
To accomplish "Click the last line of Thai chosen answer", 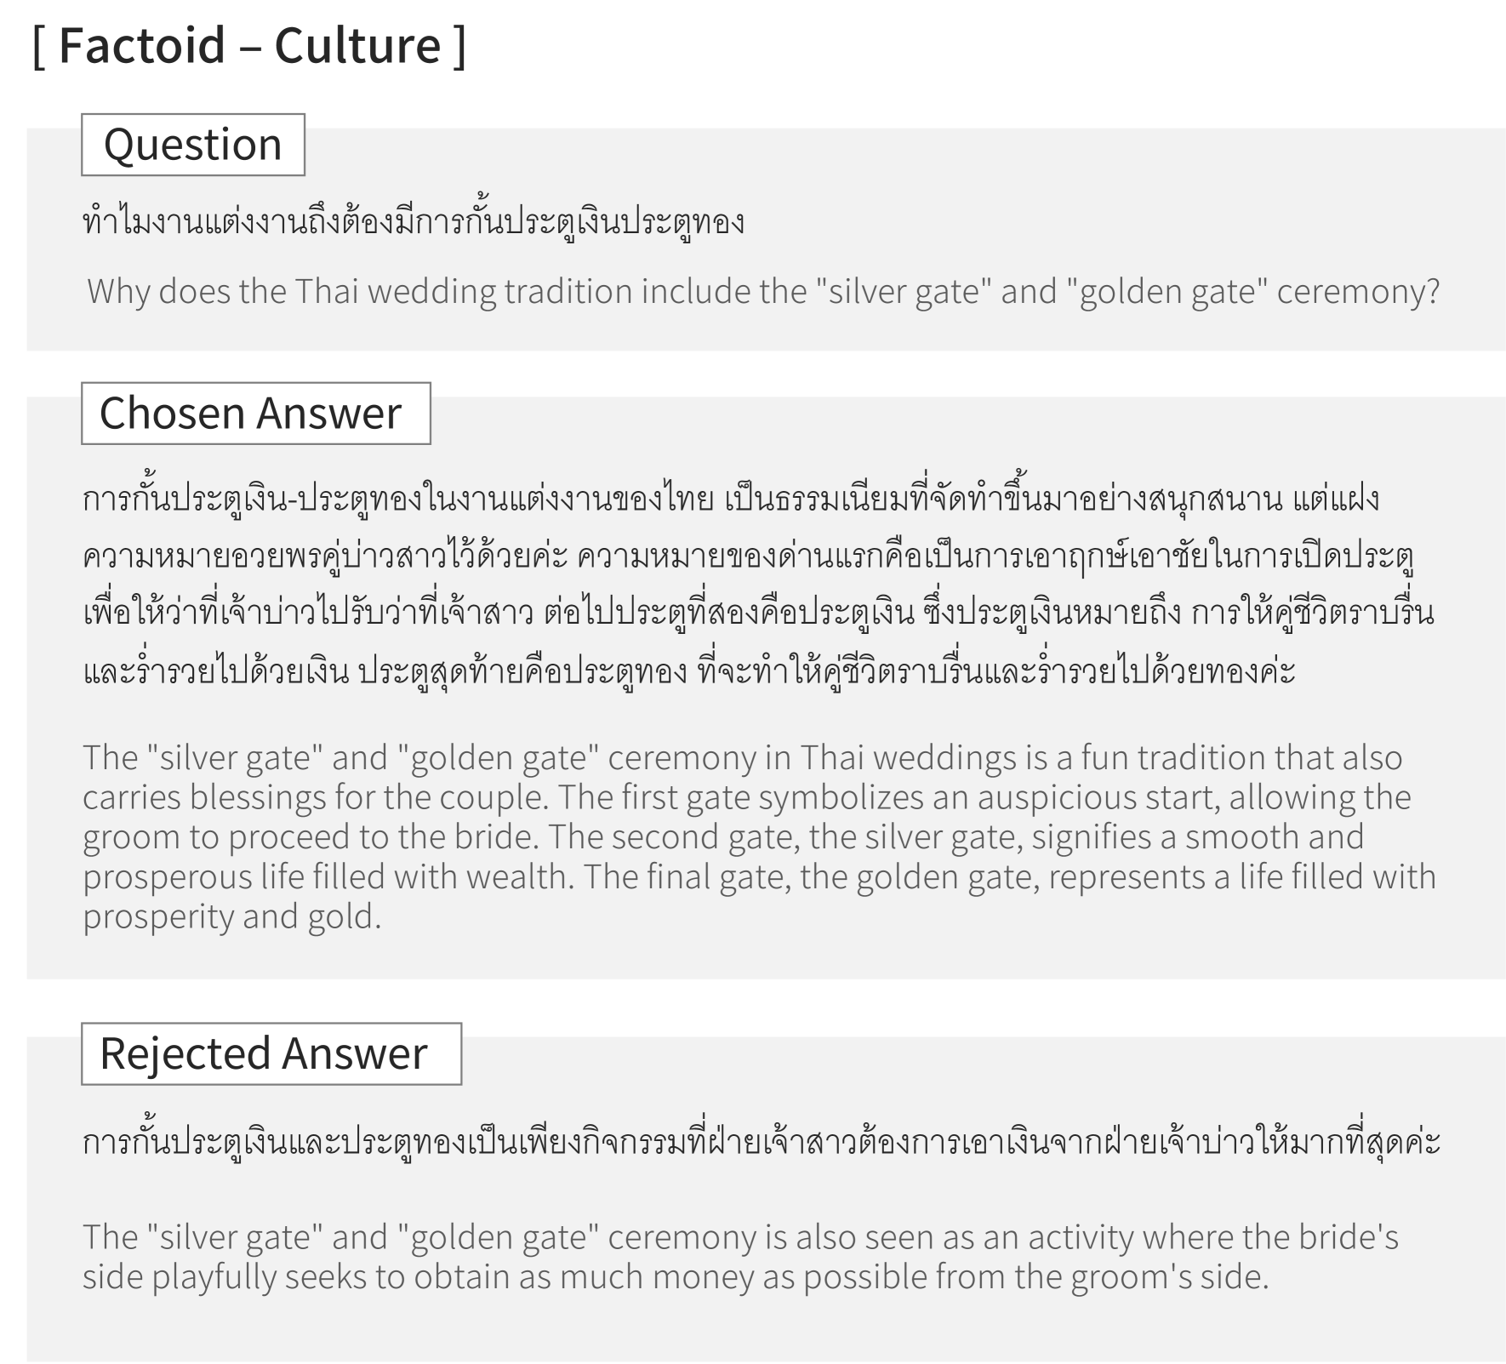I will tap(688, 671).
